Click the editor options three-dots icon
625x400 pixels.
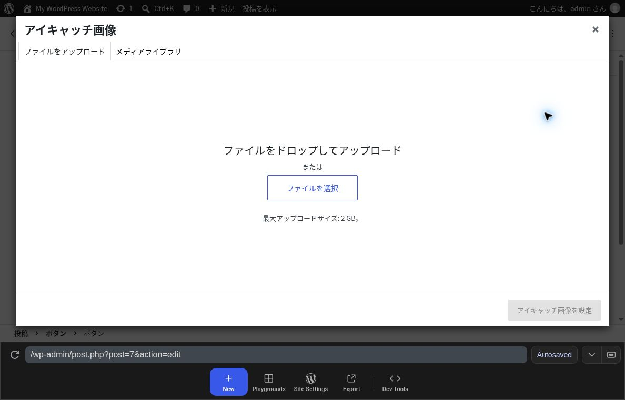pyautogui.click(x=613, y=34)
